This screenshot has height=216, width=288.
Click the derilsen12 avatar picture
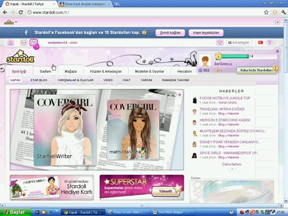pos(205,60)
